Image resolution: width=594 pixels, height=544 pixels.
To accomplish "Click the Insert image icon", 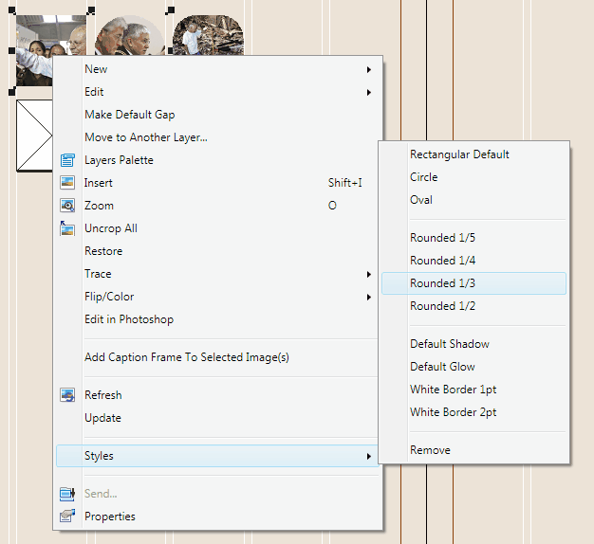I will pos(67,183).
